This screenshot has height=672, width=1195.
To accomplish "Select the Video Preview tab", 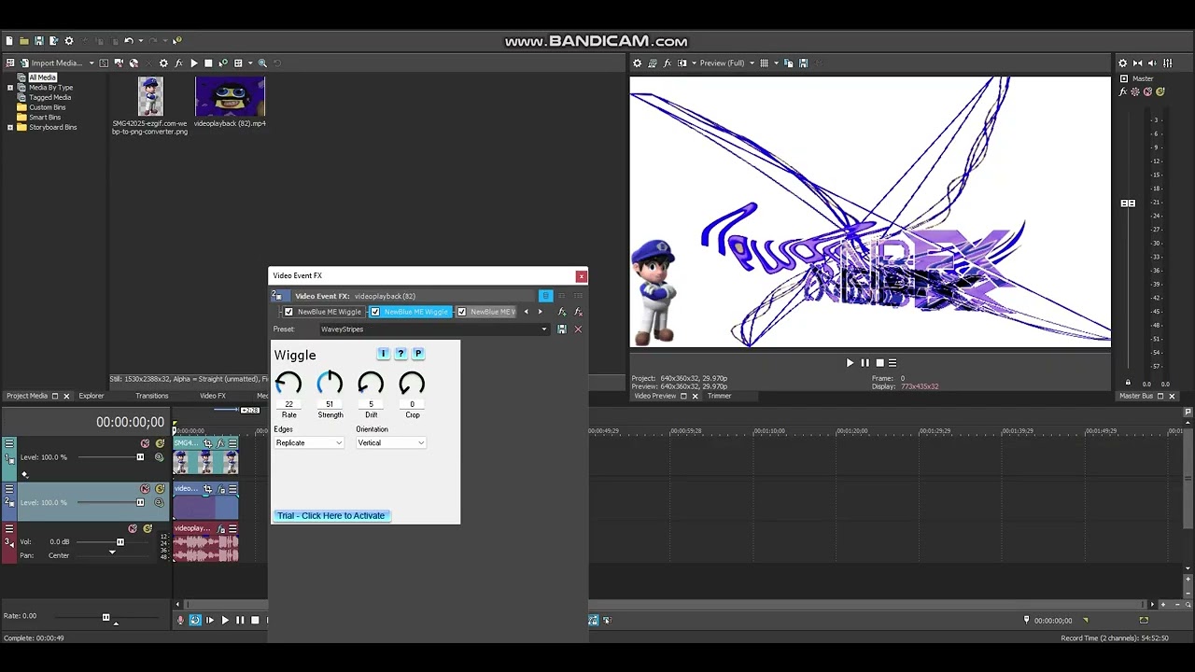I will point(655,396).
